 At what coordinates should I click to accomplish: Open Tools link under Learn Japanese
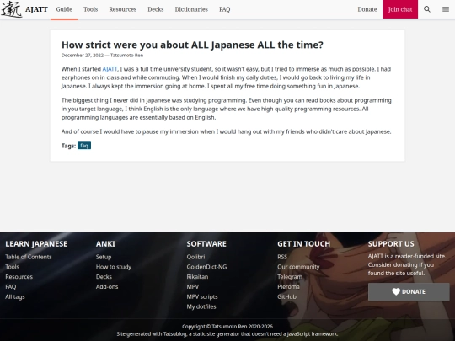click(12, 267)
